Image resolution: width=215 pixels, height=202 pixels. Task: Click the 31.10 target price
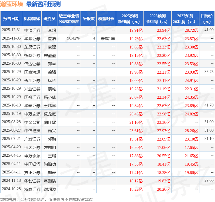click(x=209, y=139)
